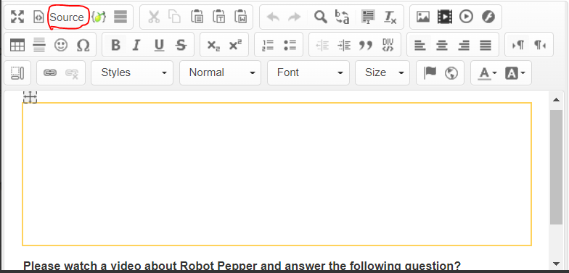Viewport: 569px width, 273px height.
Task: Embed media with play-circle icon
Action: pyautogui.click(x=466, y=17)
